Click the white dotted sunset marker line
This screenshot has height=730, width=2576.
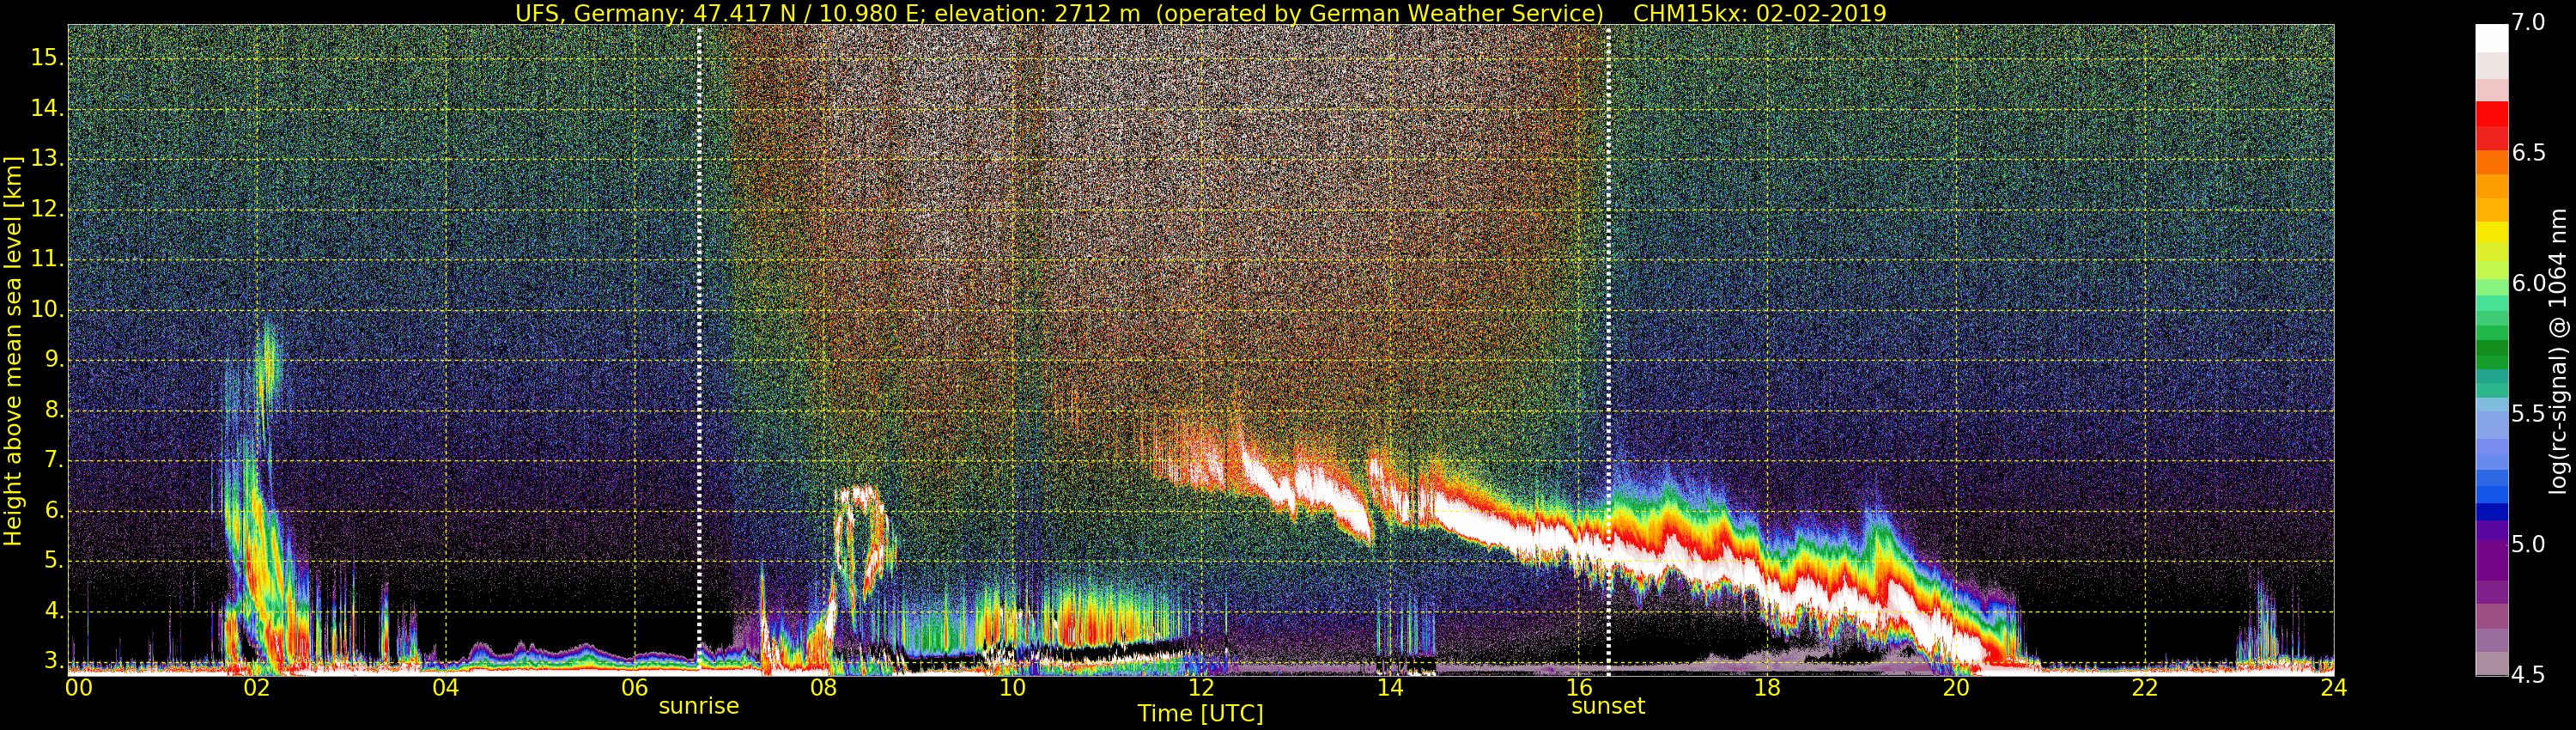click(x=1608, y=350)
